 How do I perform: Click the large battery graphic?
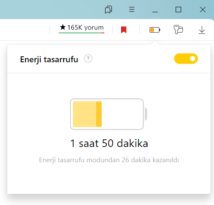click(x=108, y=114)
